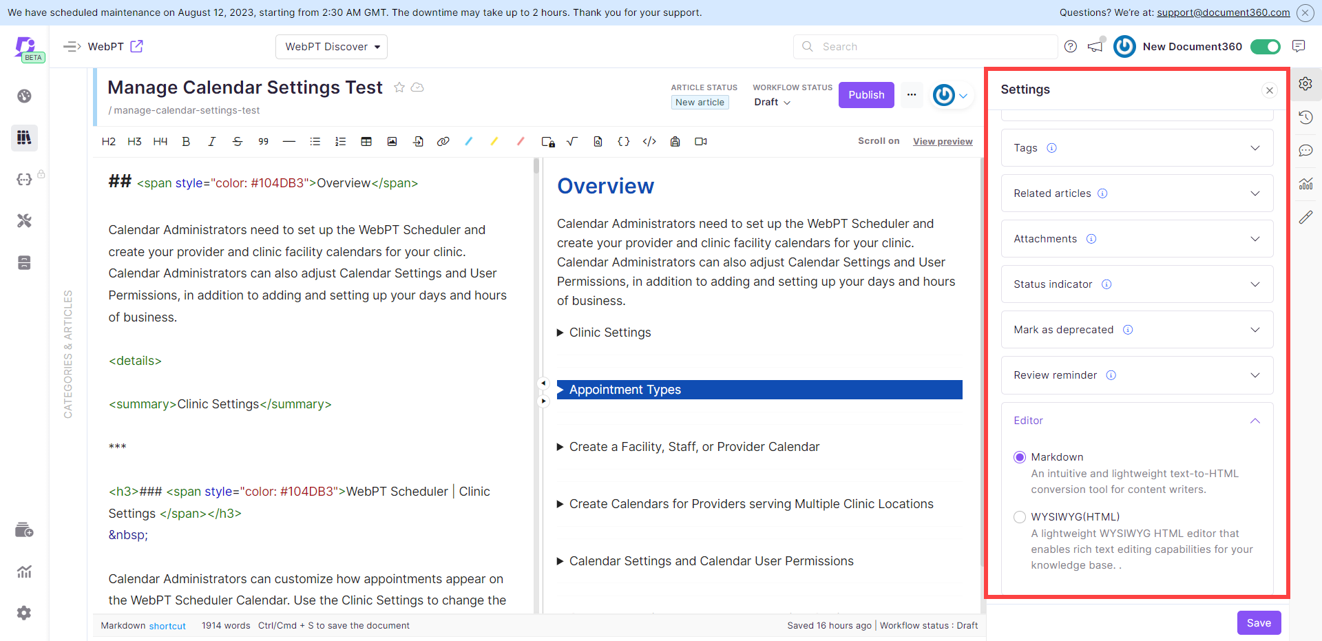The image size is (1322, 641).
Task: Email support@document360.com link
Action: (x=1224, y=12)
